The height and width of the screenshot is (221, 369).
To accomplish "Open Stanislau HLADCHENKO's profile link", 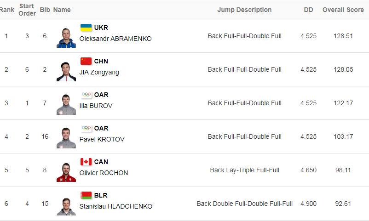I will click(116, 206).
